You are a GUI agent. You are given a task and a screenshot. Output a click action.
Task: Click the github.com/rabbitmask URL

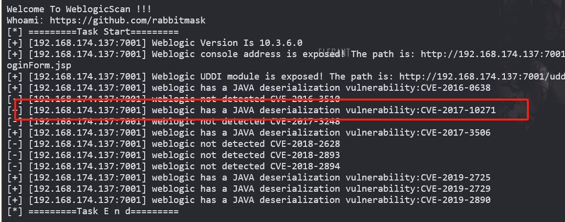click(x=128, y=20)
